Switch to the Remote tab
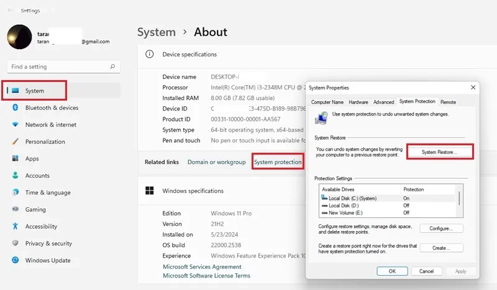 tap(448, 102)
